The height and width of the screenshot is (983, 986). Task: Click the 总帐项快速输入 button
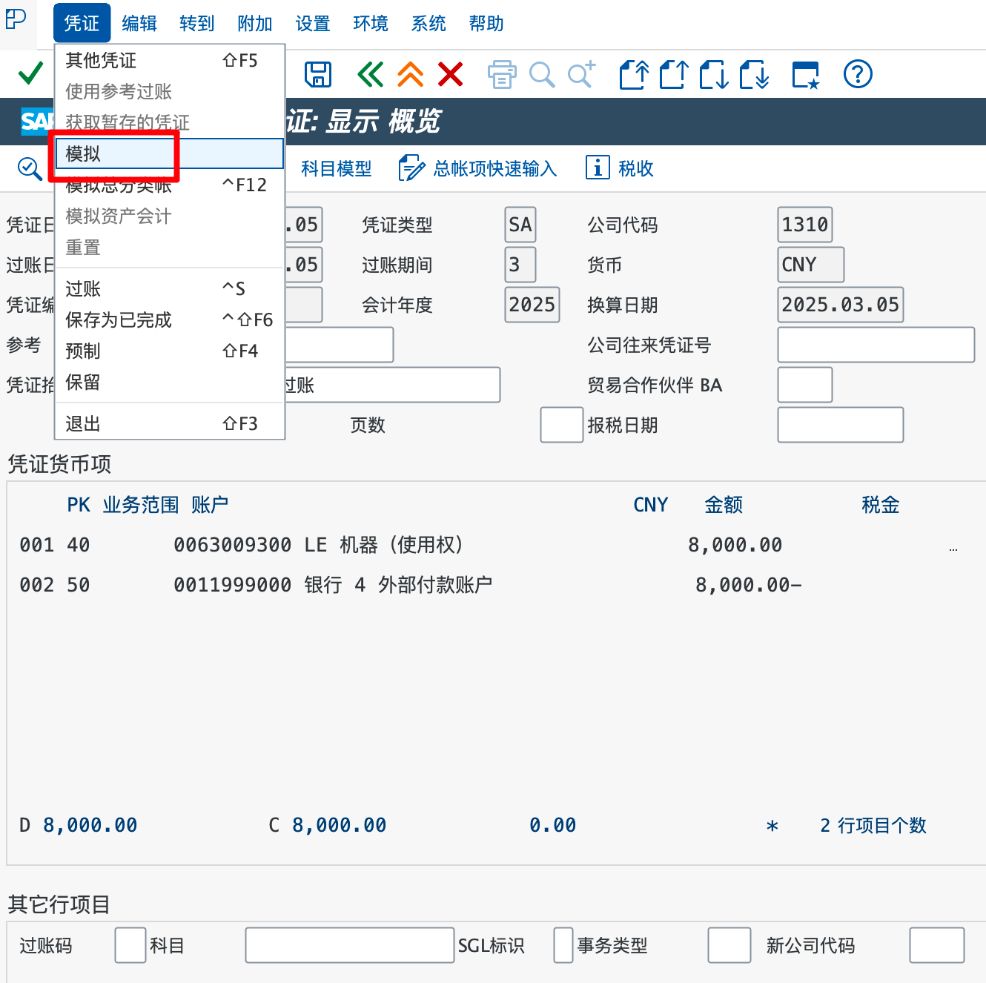[478, 168]
